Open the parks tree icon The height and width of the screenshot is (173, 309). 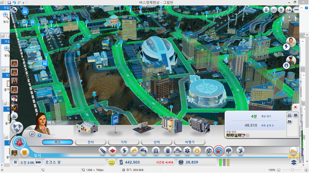[228, 151]
